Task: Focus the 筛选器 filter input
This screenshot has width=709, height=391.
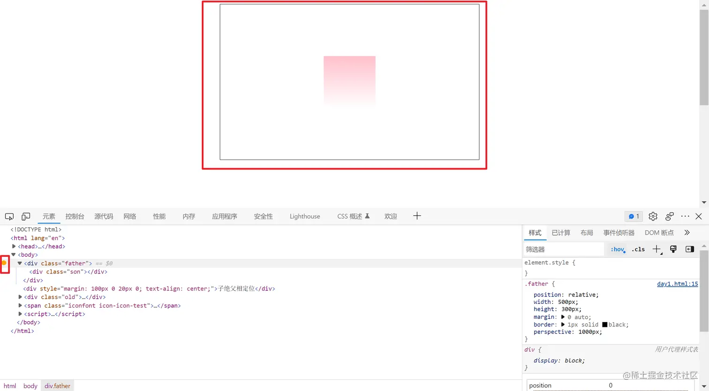Action: [x=564, y=249]
